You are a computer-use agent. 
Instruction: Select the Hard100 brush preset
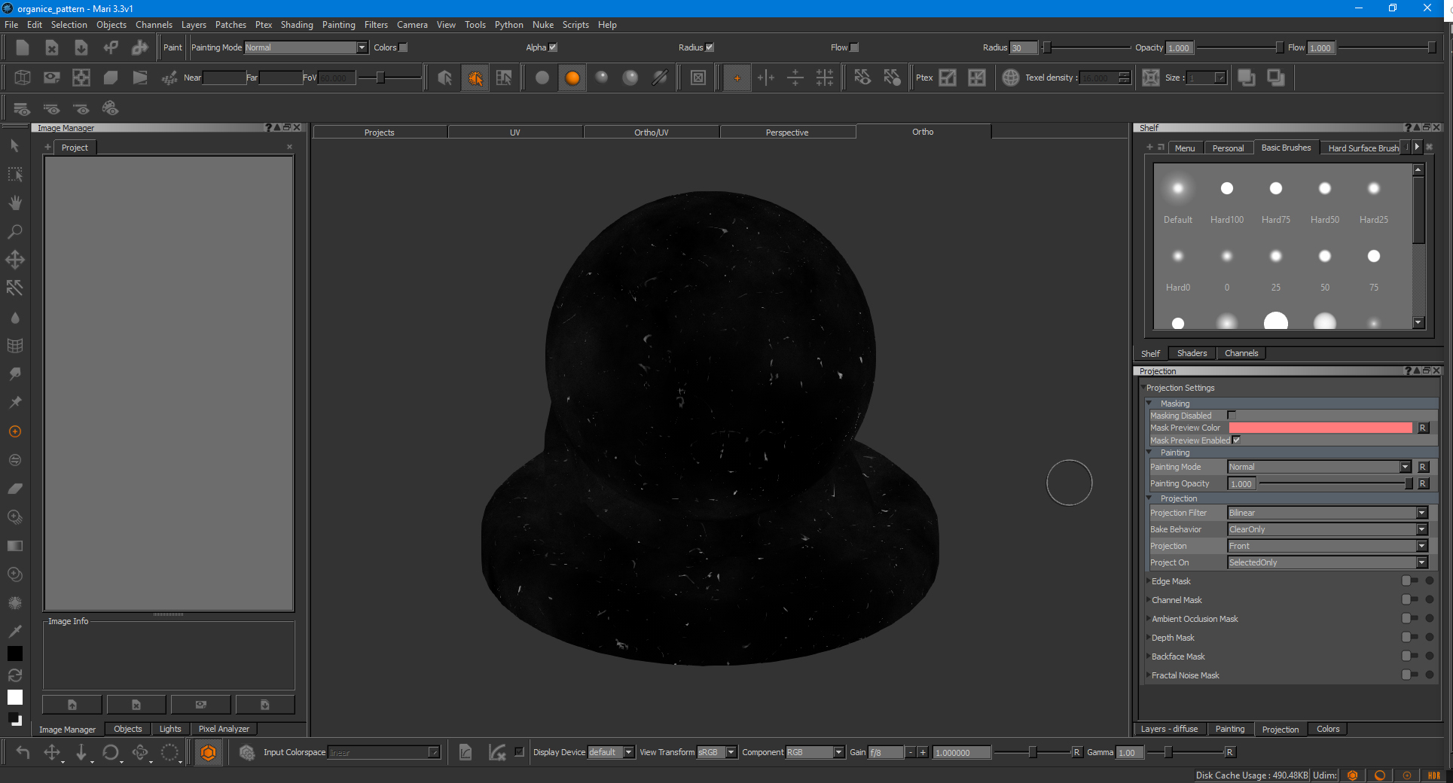pyautogui.click(x=1226, y=189)
